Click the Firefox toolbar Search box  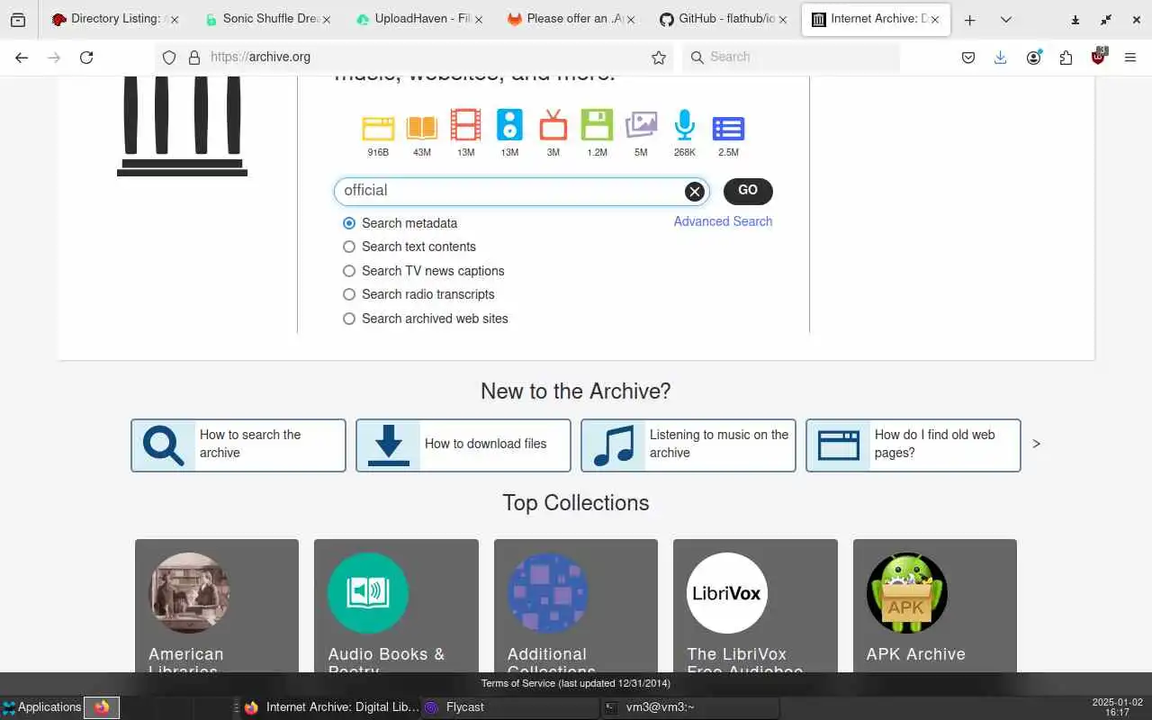(790, 58)
